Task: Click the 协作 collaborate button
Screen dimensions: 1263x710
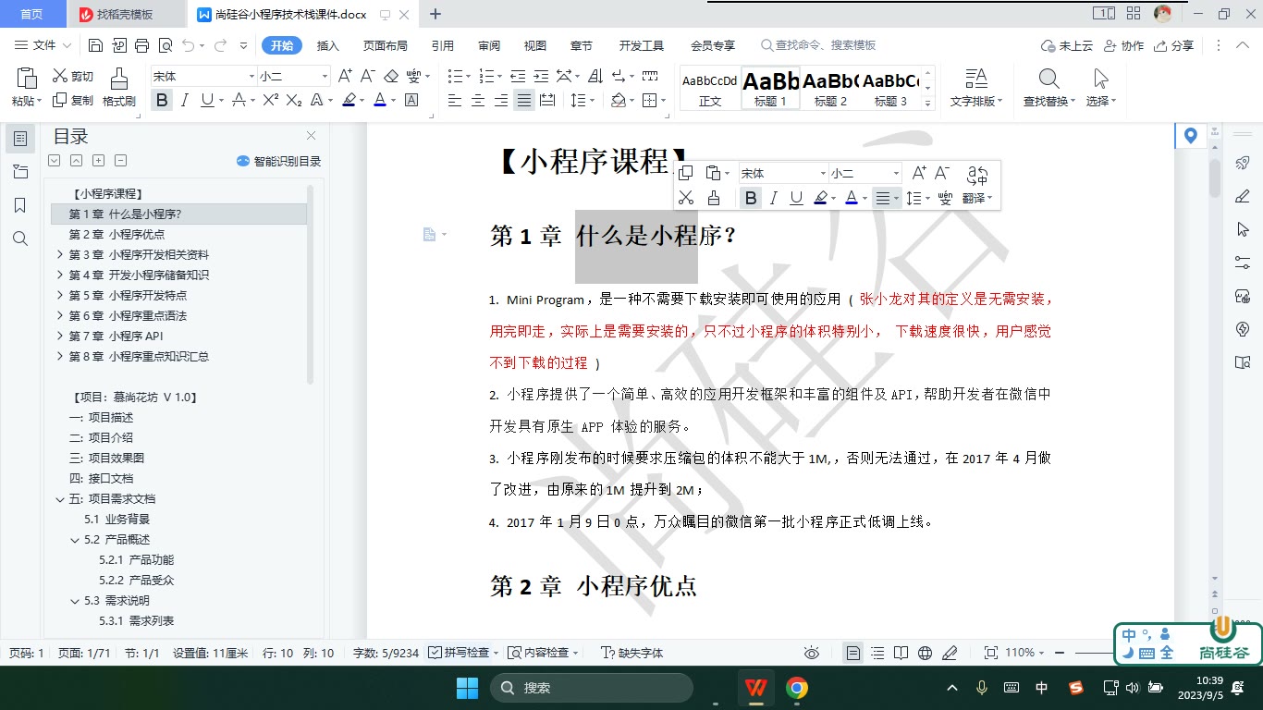Action: coord(1123,45)
